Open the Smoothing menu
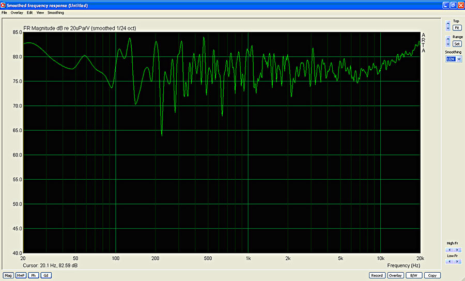 click(56, 13)
